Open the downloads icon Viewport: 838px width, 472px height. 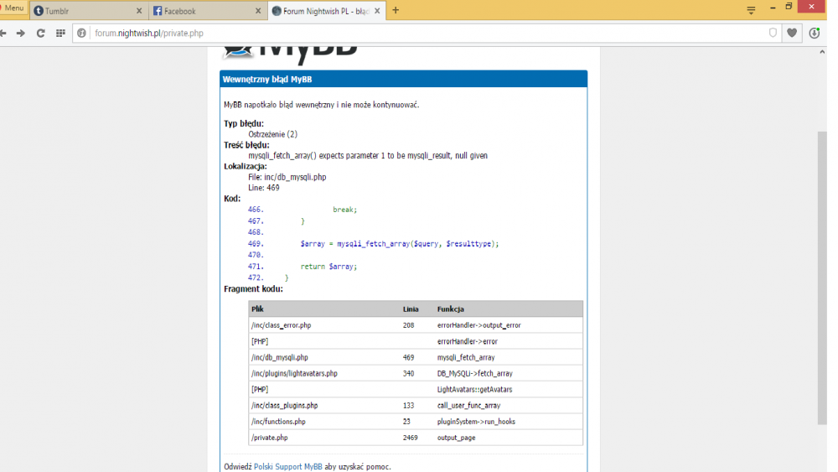tap(814, 34)
